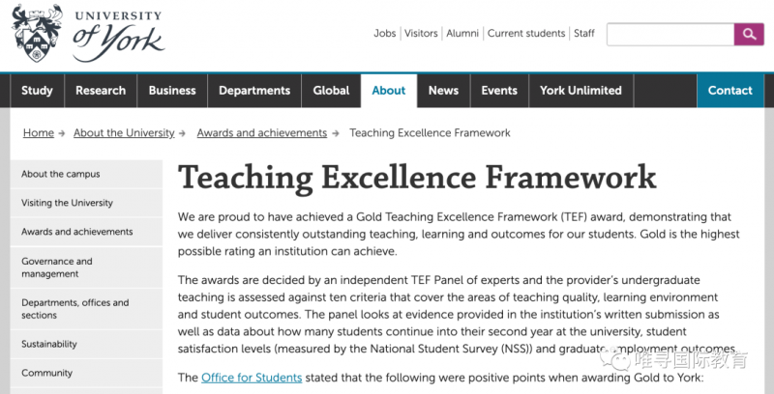Go to Awards and achievements breadcrumb

pos(262,133)
